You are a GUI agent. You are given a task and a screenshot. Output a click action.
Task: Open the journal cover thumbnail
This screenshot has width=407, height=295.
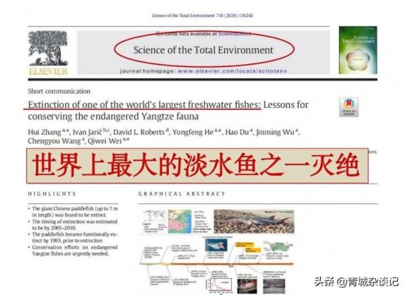(x=358, y=50)
